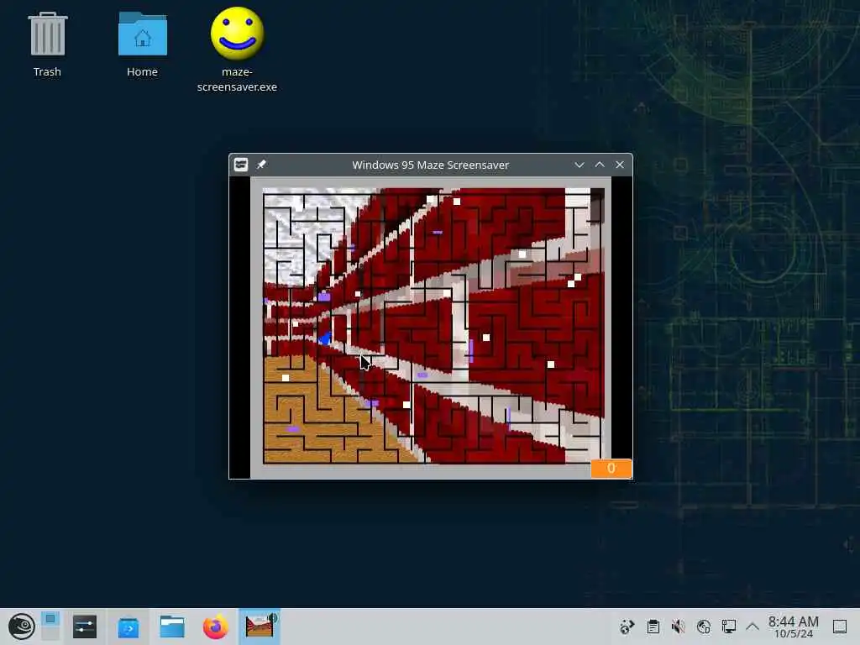This screenshot has width=860, height=645.
Task: Click the muted volume tray icon
Action: click(679, 627)
